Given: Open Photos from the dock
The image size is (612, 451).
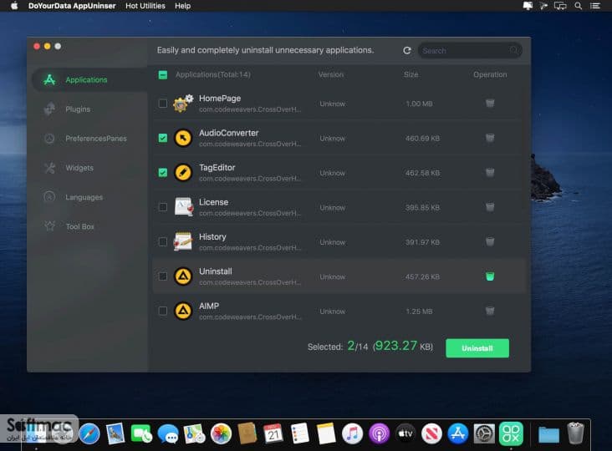Looking at the screenshot, I should pyautogui.click(x=221, y=433).
